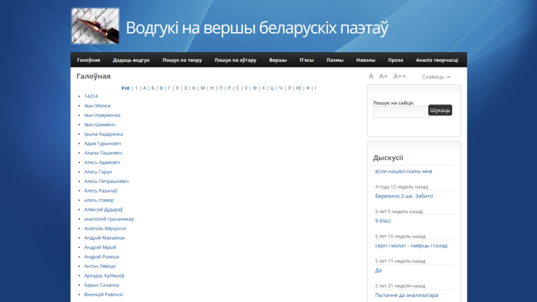The height and width of the screenshot is (302, 537).
Task: Filter authors by letter Е
Action: 177,88
